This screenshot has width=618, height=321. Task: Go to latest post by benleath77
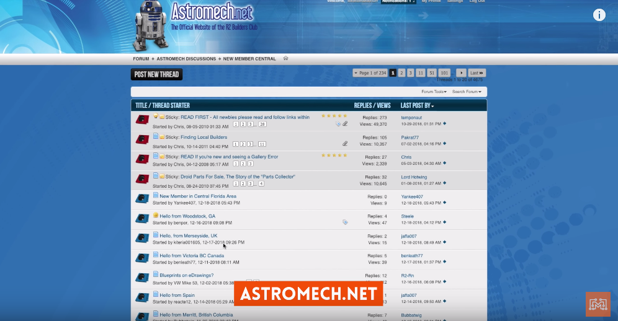[445, 262]
